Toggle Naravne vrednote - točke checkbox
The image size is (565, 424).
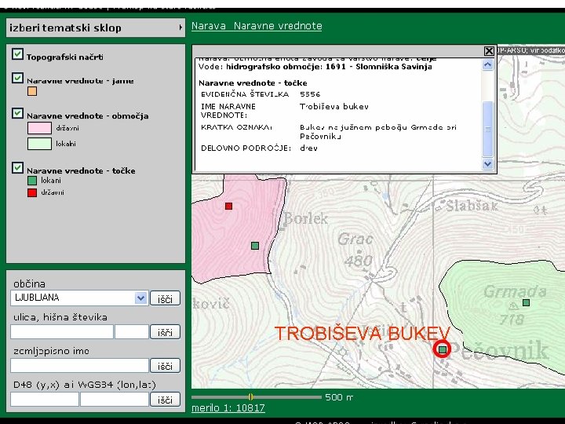point(17,168)
